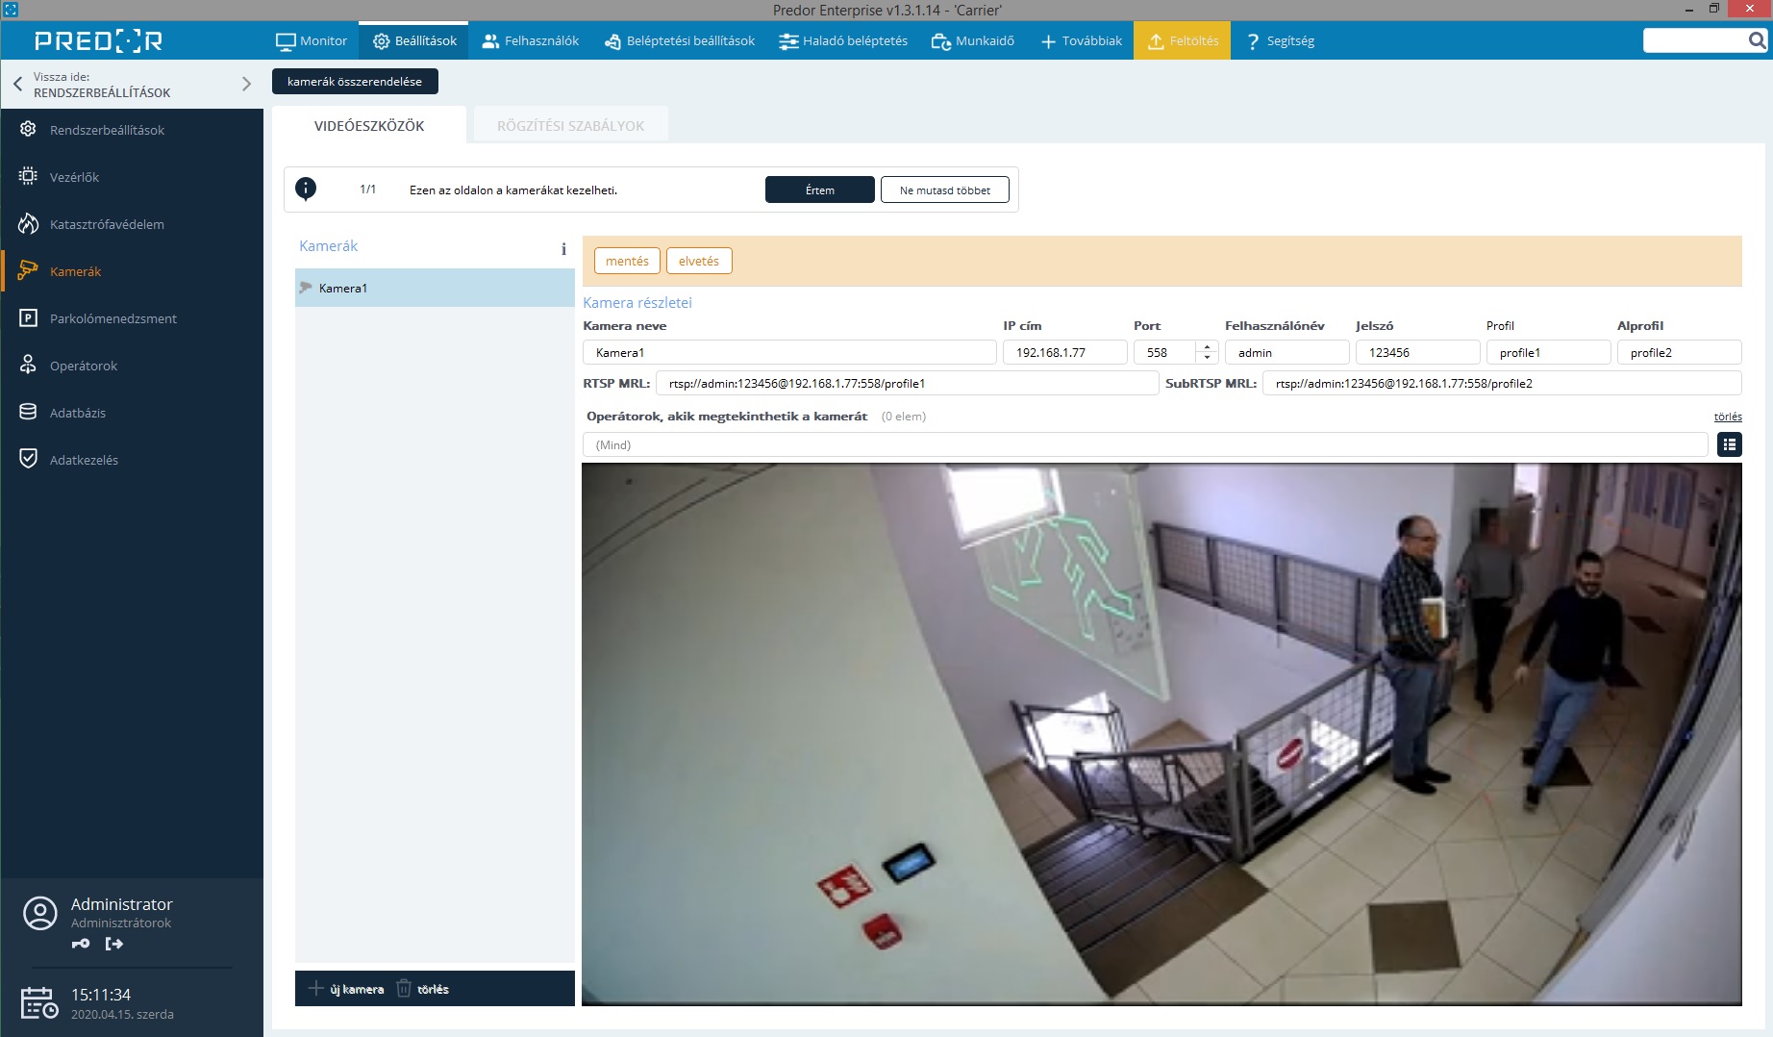The height and width of the screenshot is (1037, 1773).
Task: Click the search magnifier icon
Action: click(x=1757, y=40)
